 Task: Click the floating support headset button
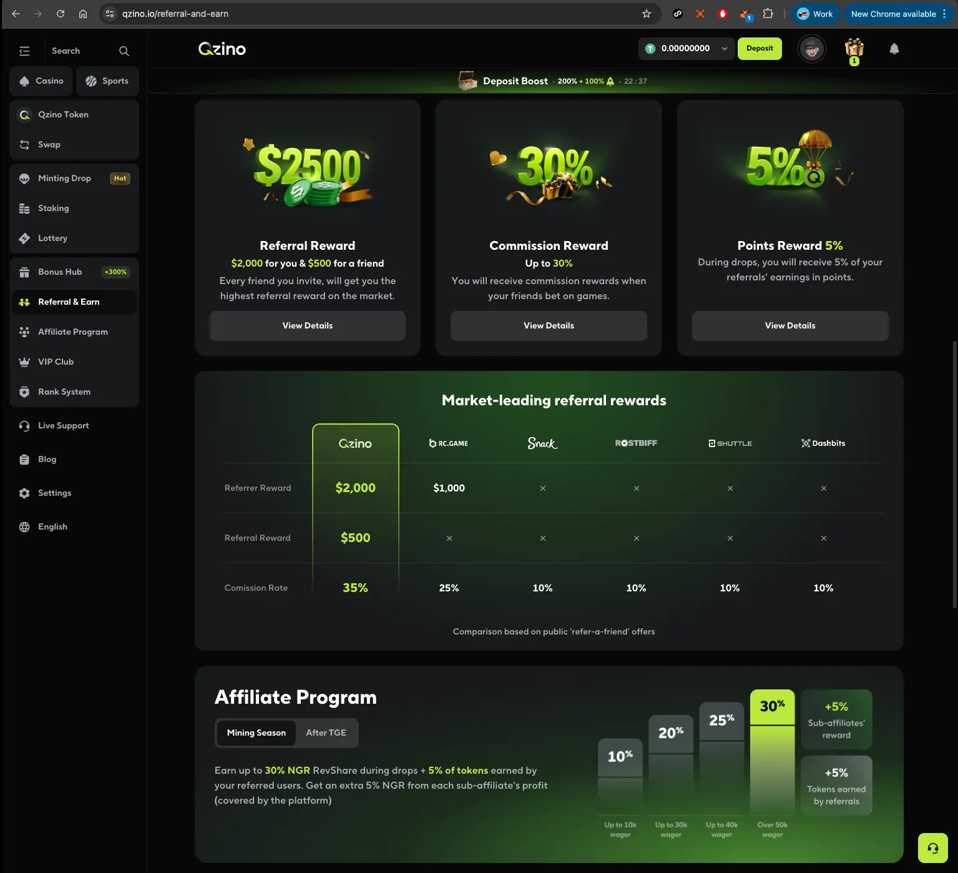933,848
